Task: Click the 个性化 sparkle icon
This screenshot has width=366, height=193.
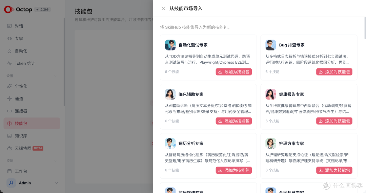Action: pos(9,86)
